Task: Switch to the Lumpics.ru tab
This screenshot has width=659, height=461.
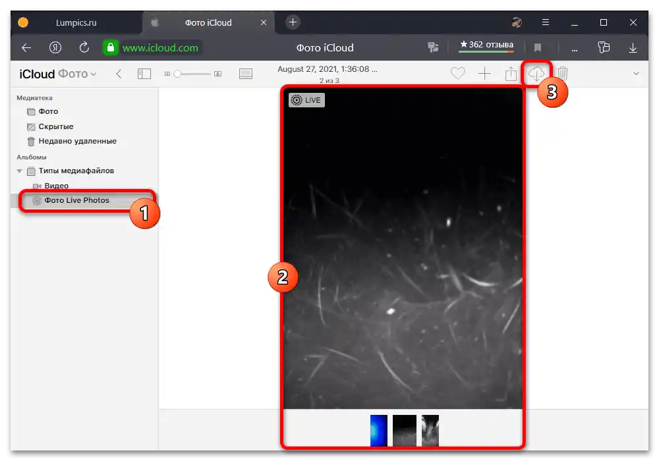Action: [x=76, y=22]
